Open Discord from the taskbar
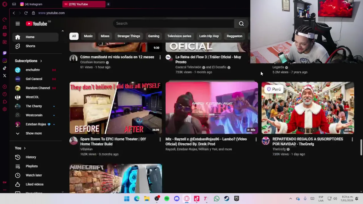Viewport: 363px width, 204px height. click(x=177, y=199)
